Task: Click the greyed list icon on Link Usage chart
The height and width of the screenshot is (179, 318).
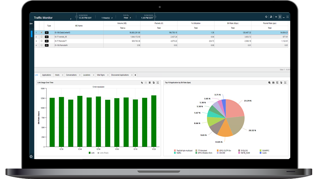Action: pos(146,83)
